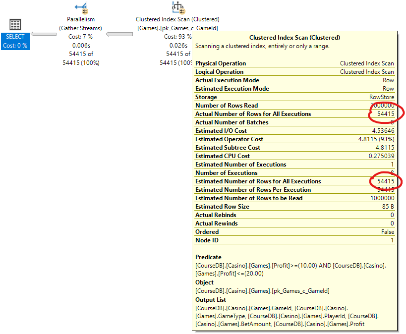Click Cost: 93 % under Index Scan
Viewport: 406px width, 334px height.
[177, 37]
